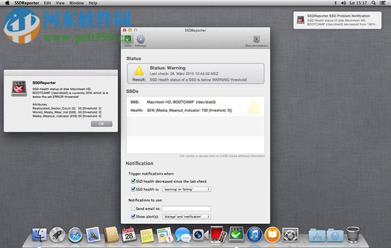Click the faded warning icon on SSD row

tap(254, 107)
